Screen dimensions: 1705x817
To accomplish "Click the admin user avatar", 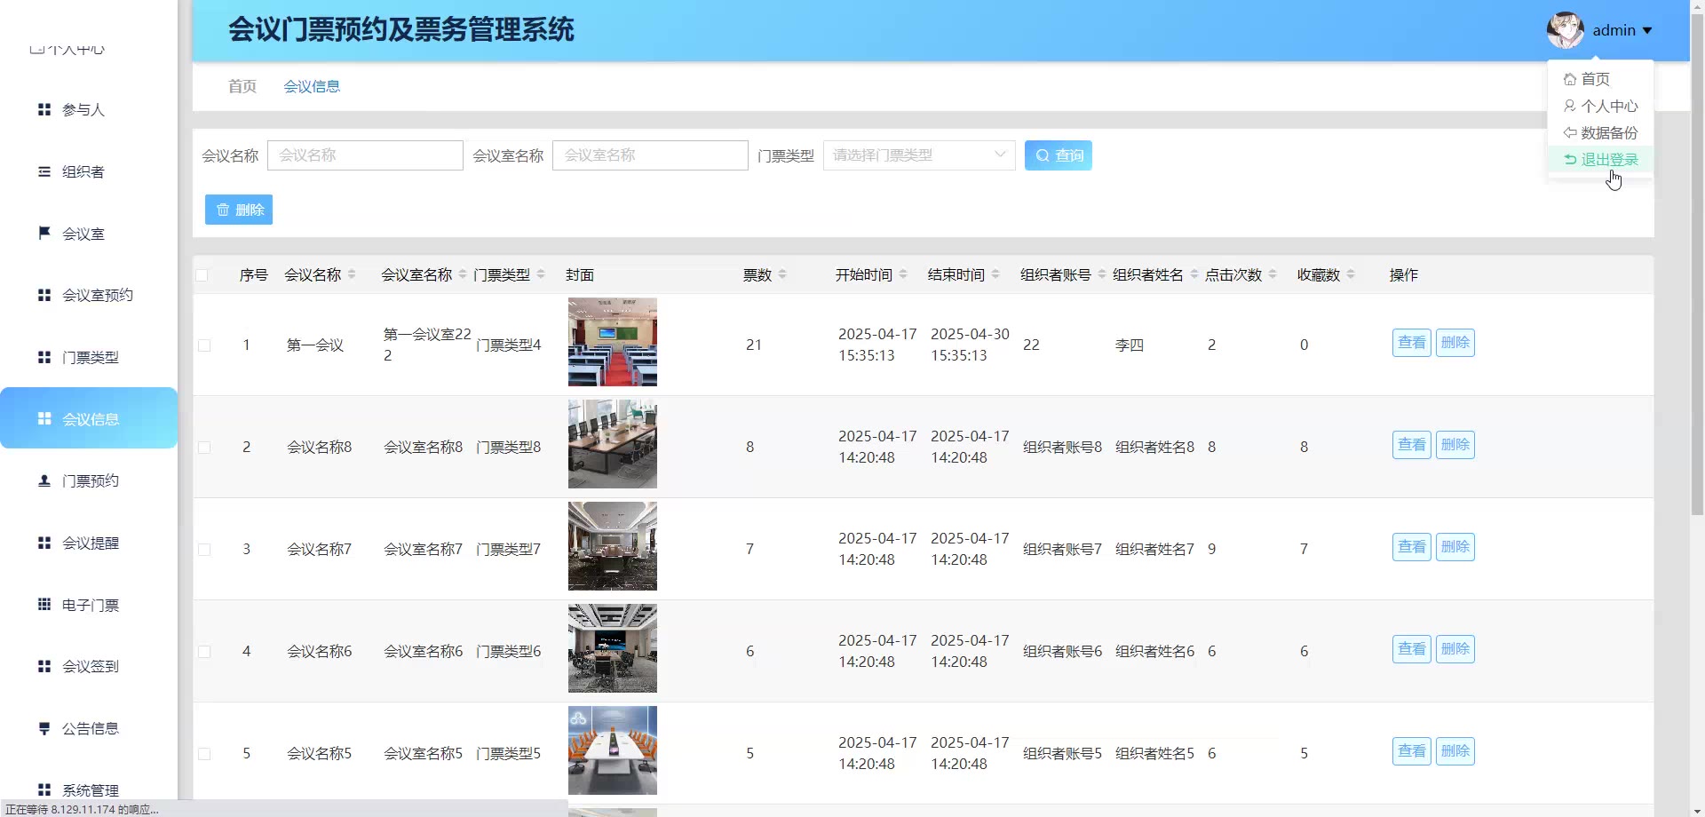I will (x=1565, y=30).
